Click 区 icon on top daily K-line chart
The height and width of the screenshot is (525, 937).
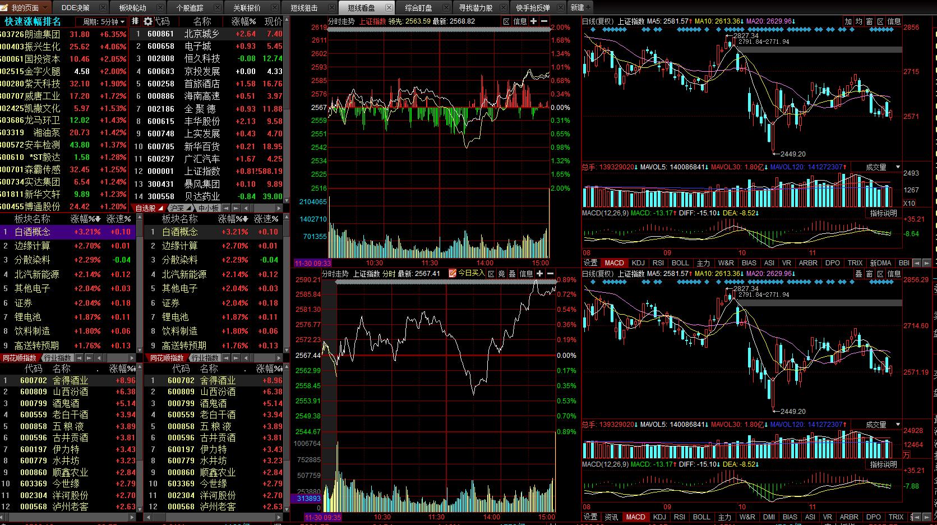(x=880, y=21)
